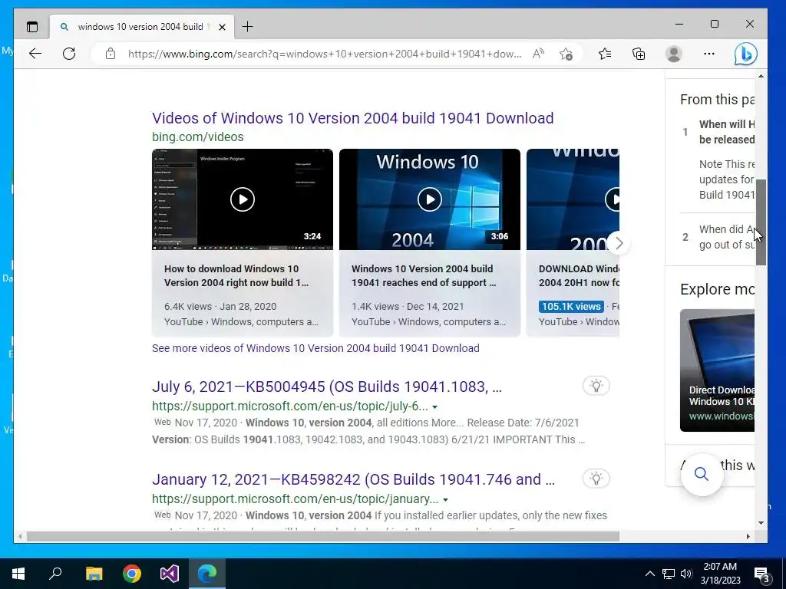Open January 12, 2021 KB4598242 result
This screenshot has width=786, height=589.
353,479
